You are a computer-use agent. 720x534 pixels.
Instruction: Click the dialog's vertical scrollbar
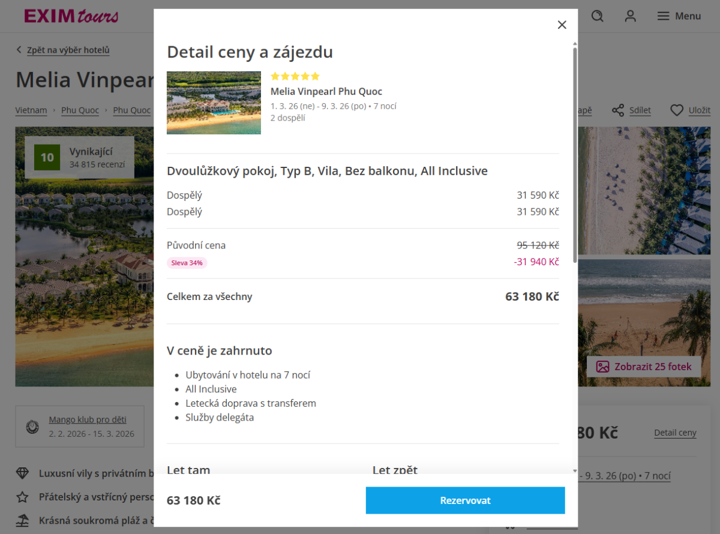click(575, 155)
